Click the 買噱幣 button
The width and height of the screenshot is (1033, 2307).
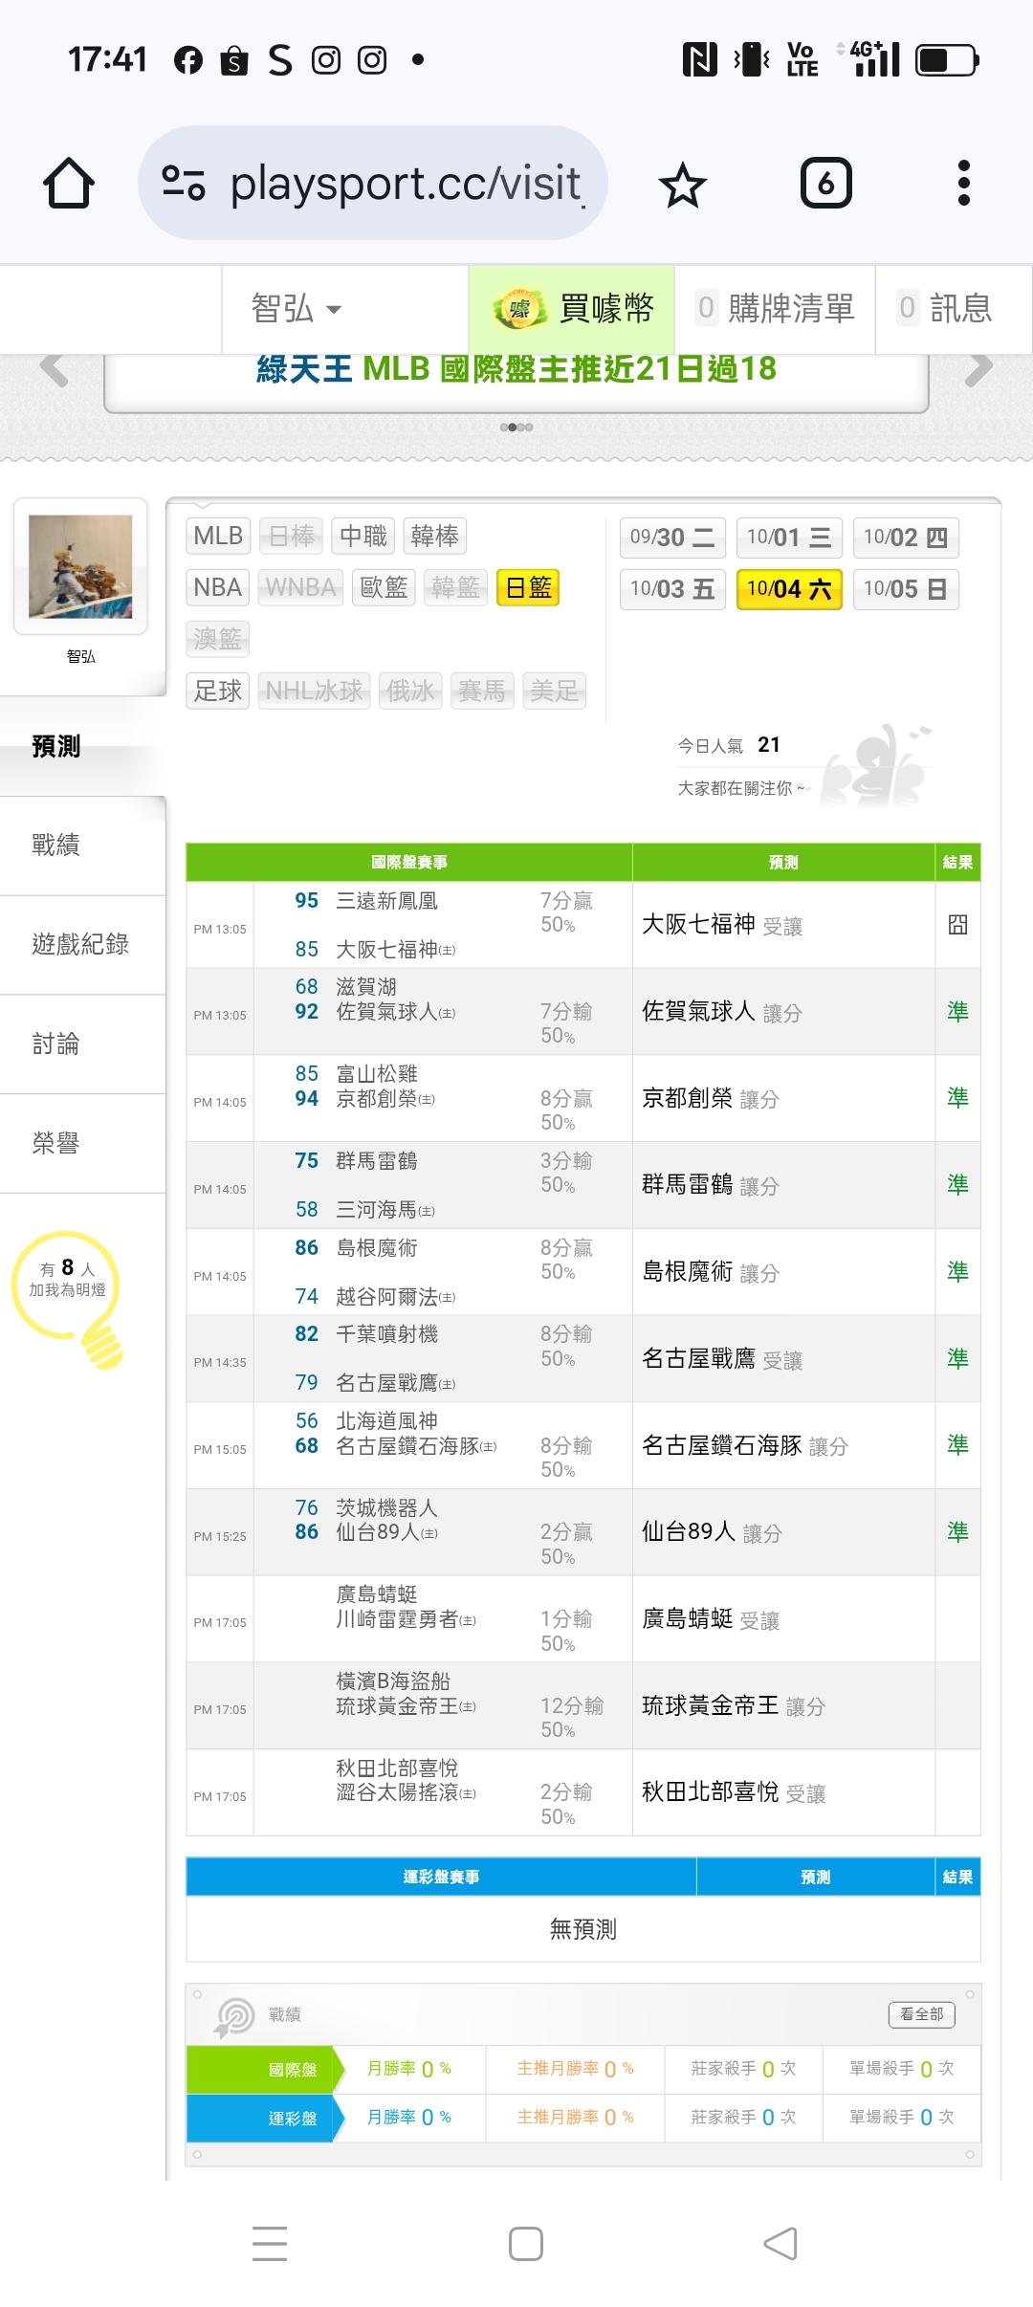point(572,309)
